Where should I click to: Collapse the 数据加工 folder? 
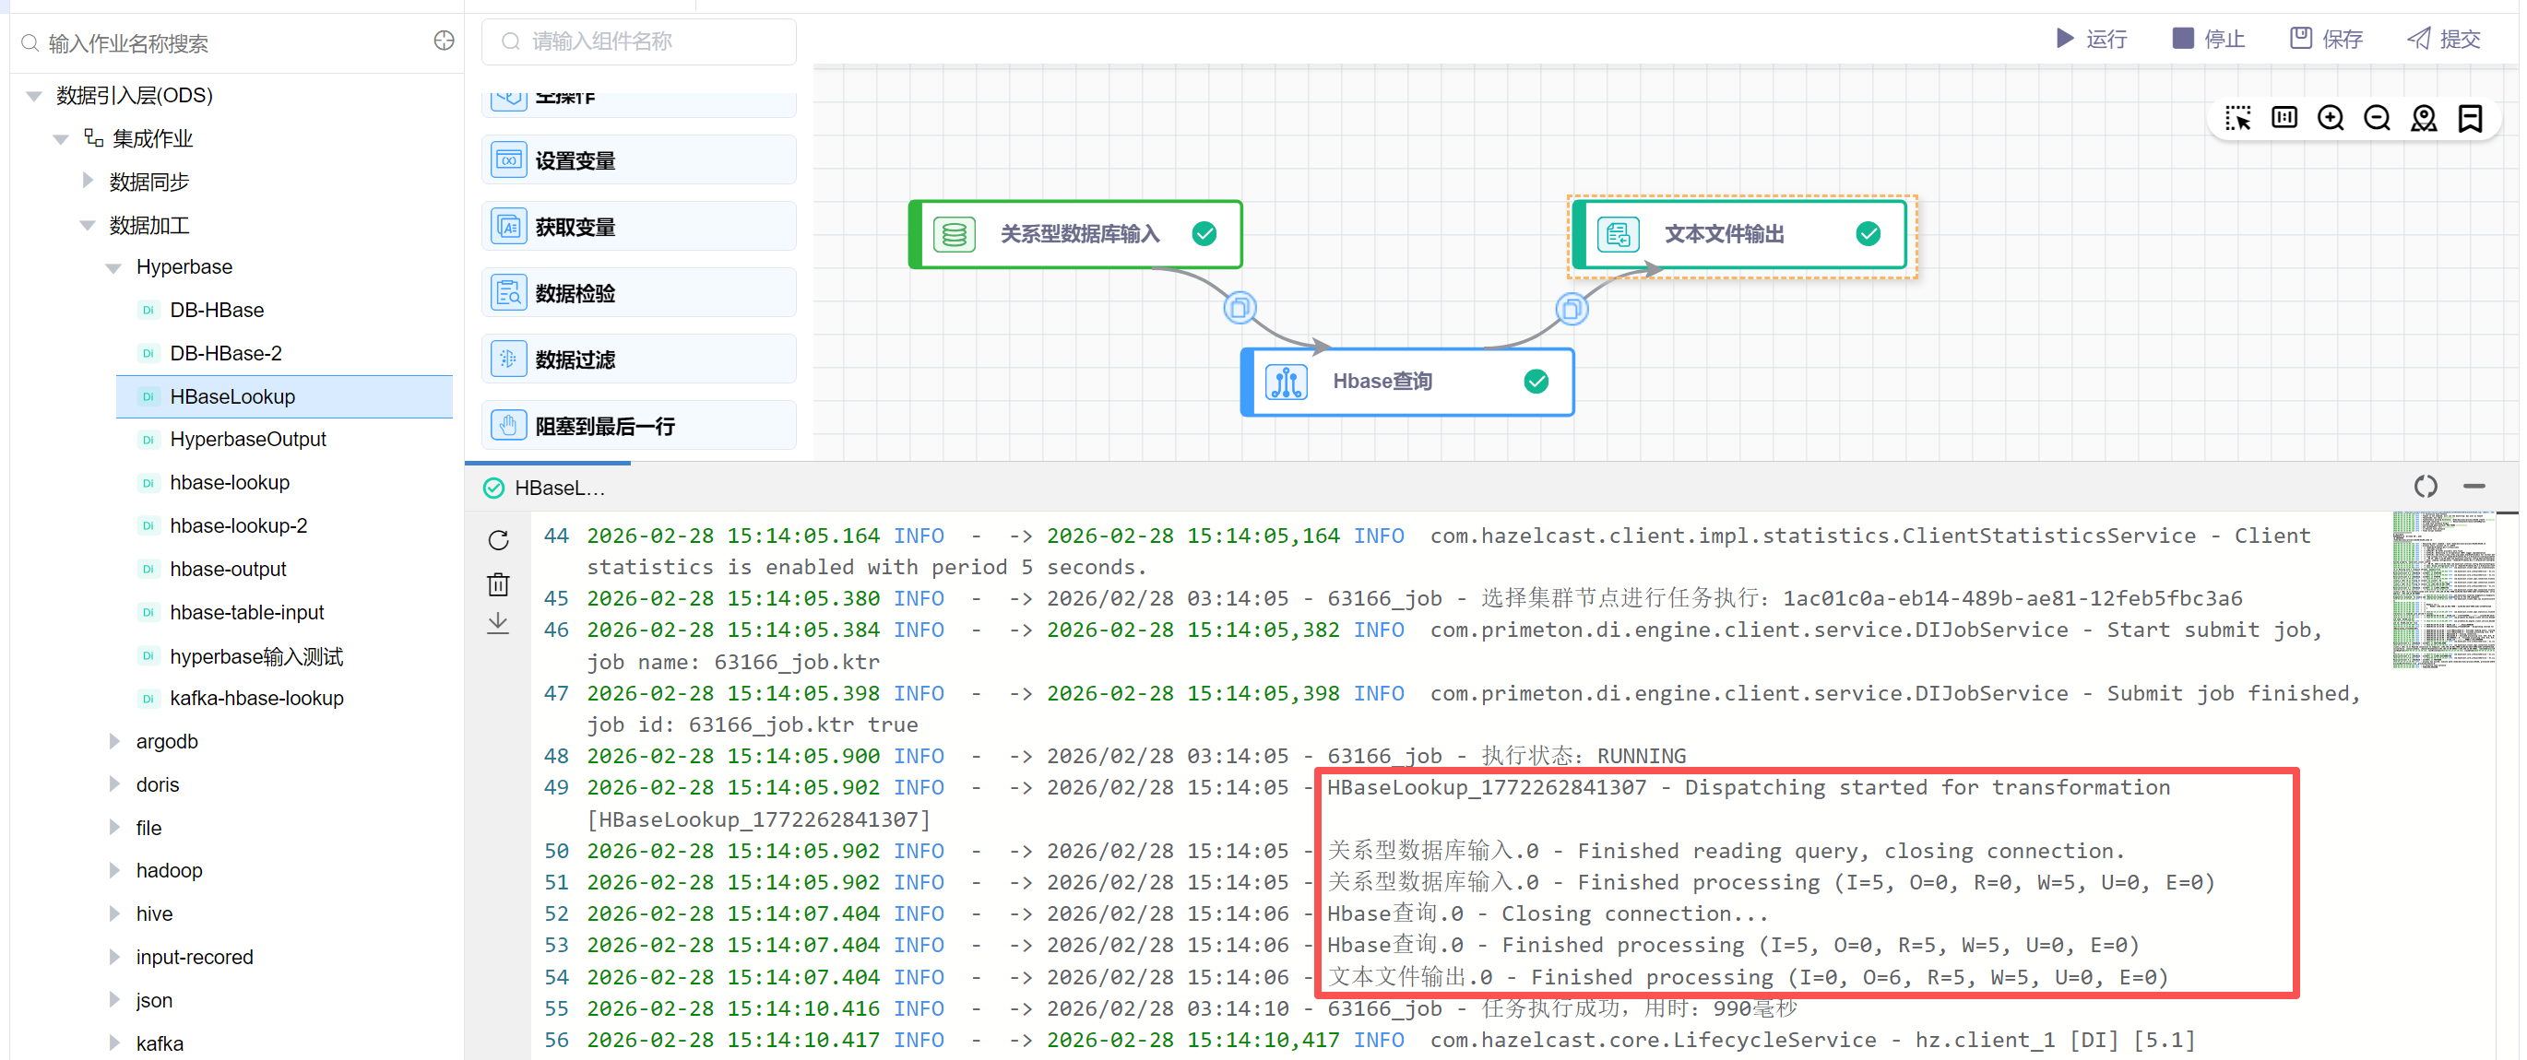point(88,226)
